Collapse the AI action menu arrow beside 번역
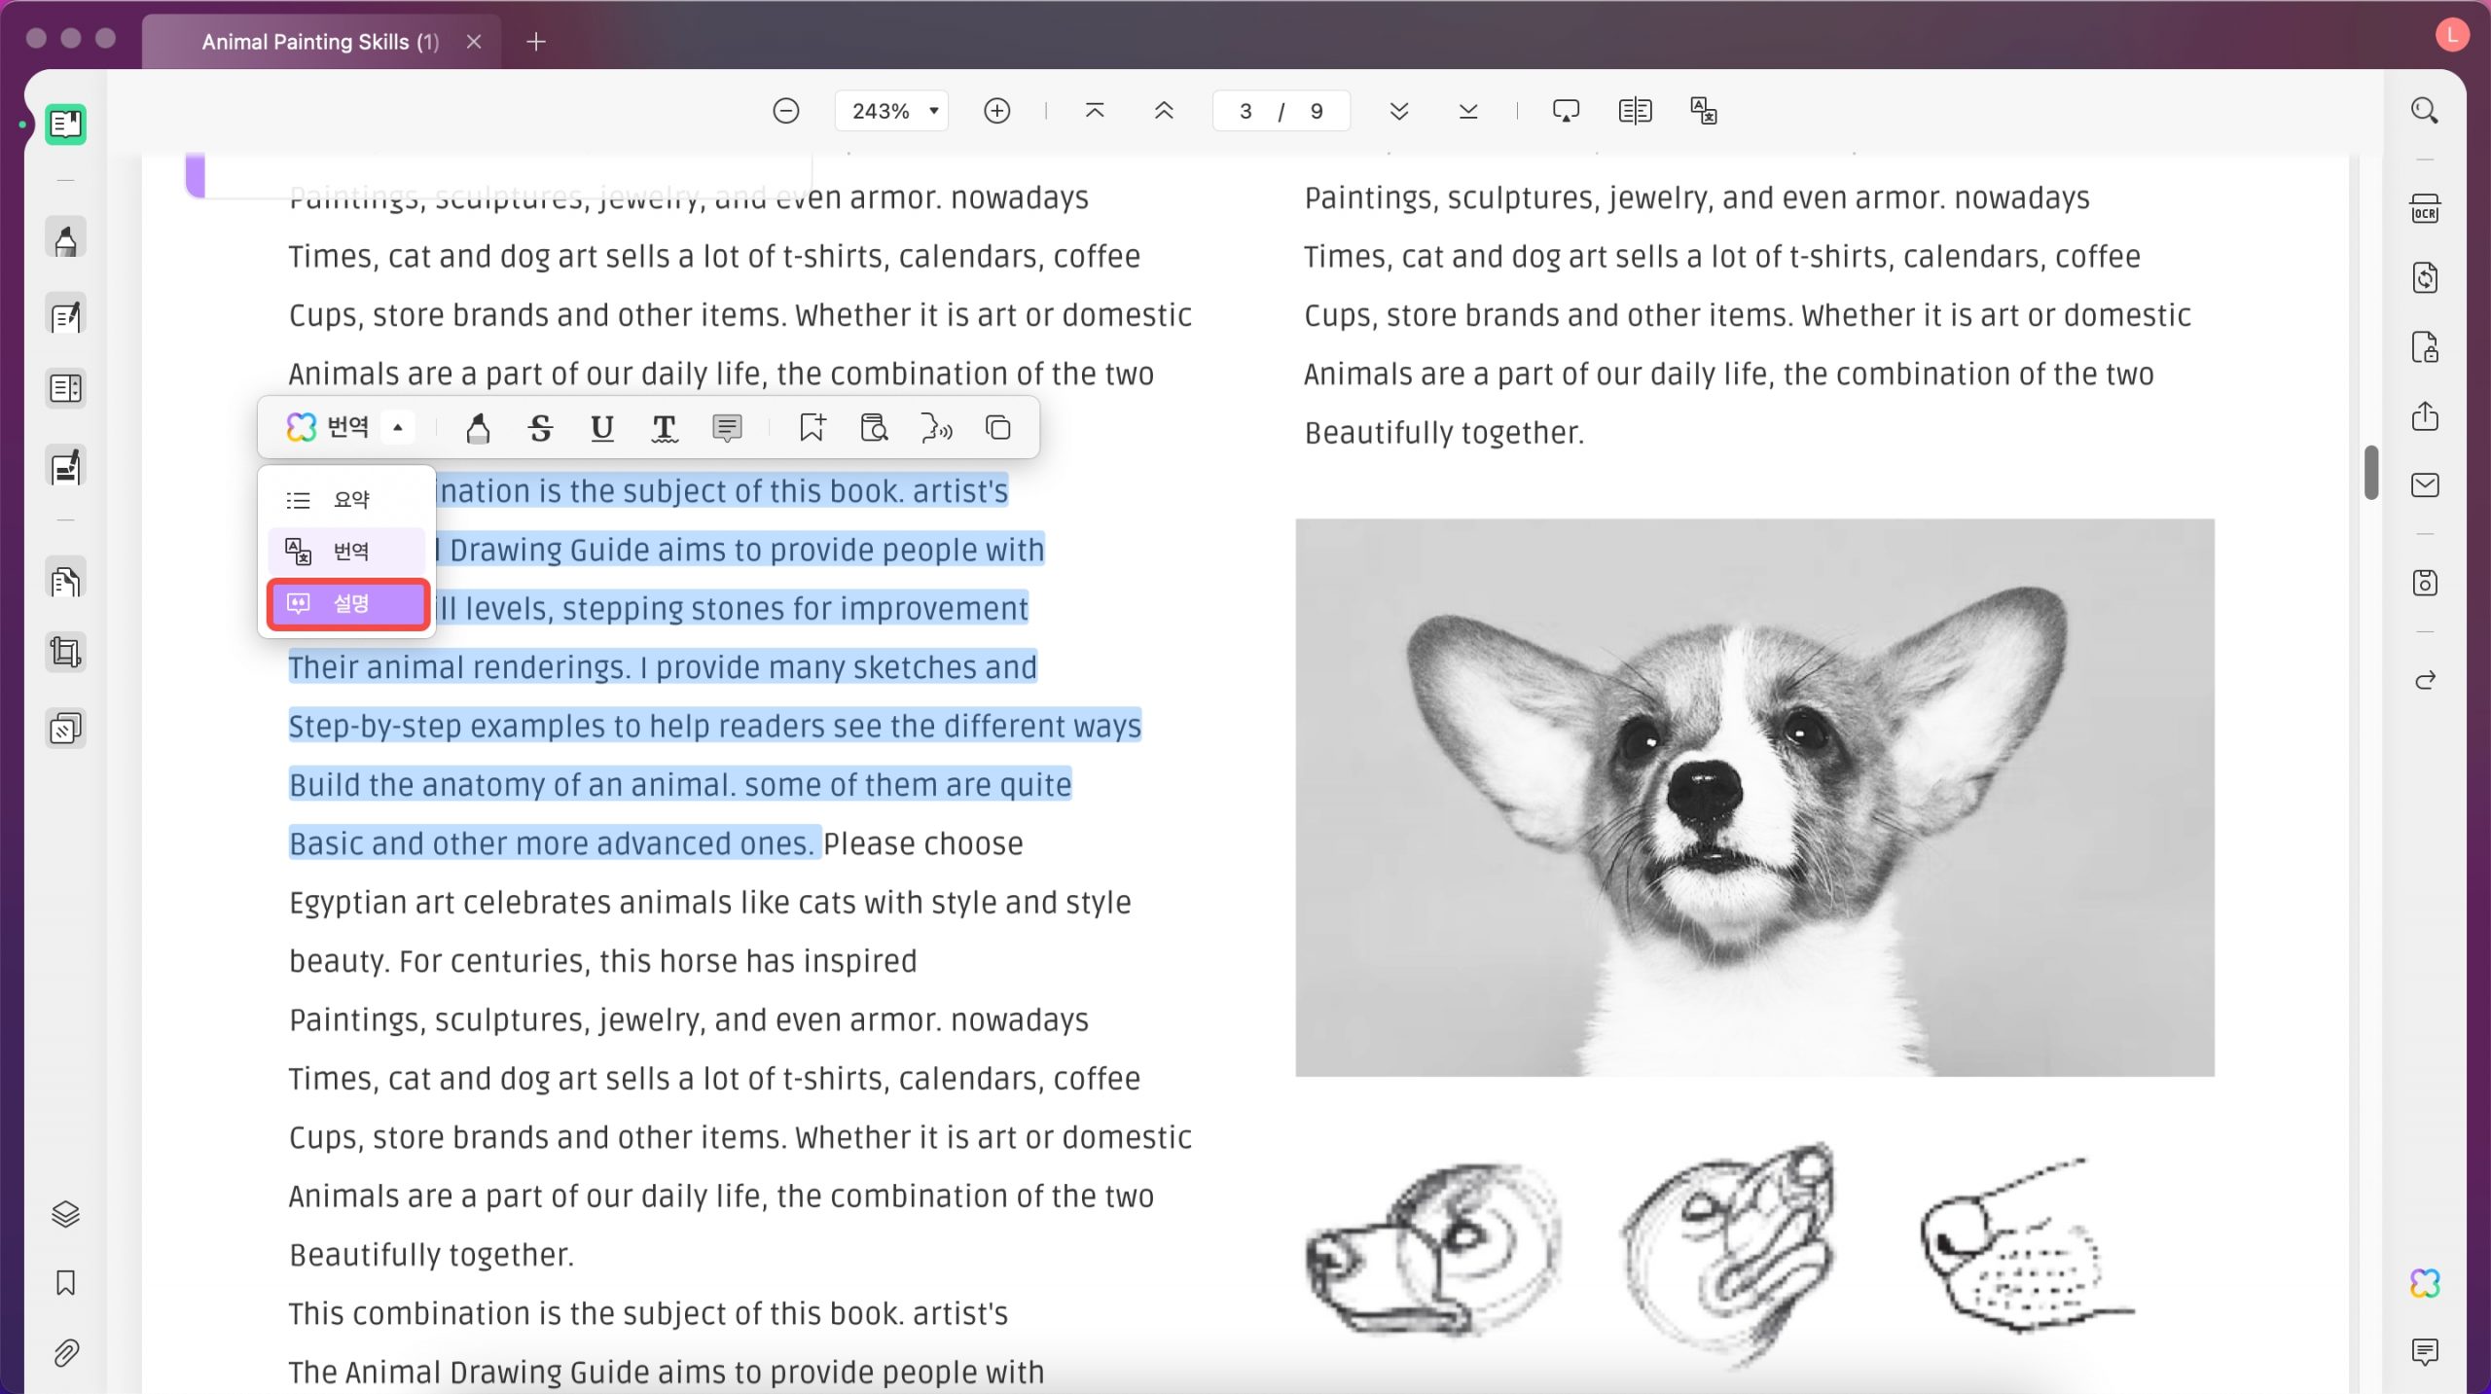Screen dimensions: 2491x1394 (x=398, y=428)
